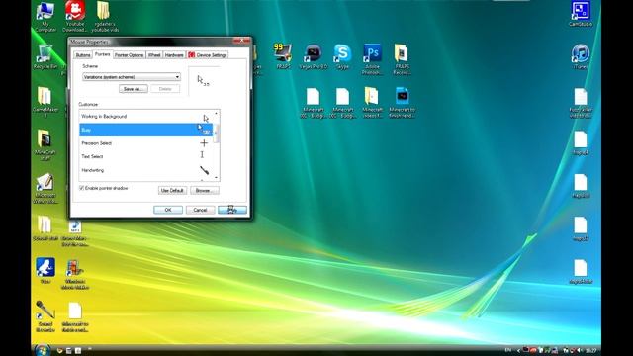Open the Hardware tab

(174, 55)
